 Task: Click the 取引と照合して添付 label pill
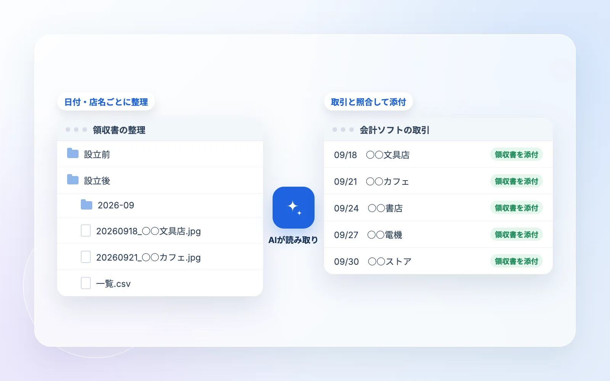[368, 102]
